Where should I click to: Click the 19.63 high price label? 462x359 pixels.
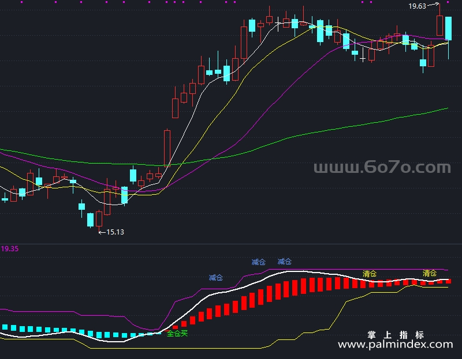(417, 6)
